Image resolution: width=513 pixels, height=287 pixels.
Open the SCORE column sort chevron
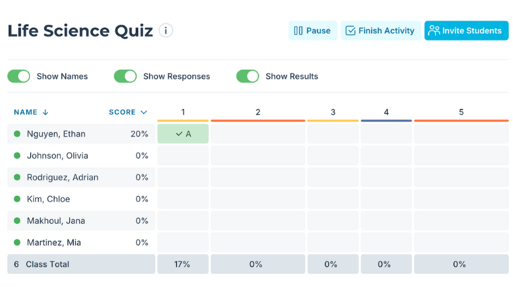[x=144, y=112]
